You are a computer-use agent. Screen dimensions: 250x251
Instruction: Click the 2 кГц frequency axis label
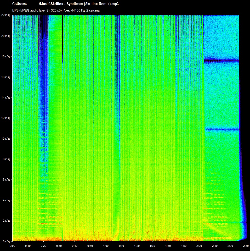pos(6,221)
